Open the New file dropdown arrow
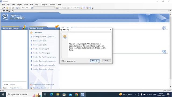The height and width of the screenshot is (97, 172). point(5,8)
